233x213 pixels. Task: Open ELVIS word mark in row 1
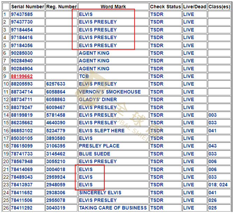(86, 14)
